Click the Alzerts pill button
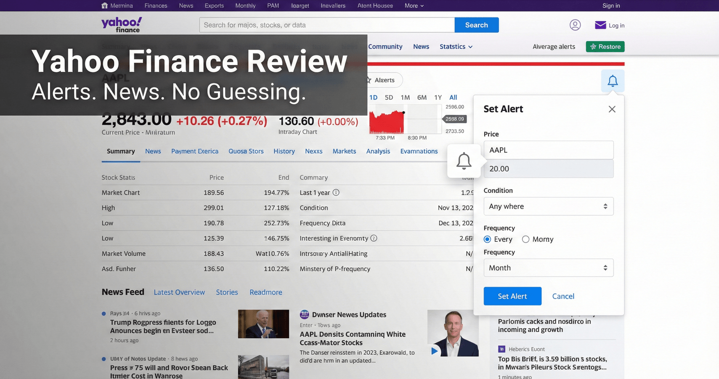 (385, 80)
